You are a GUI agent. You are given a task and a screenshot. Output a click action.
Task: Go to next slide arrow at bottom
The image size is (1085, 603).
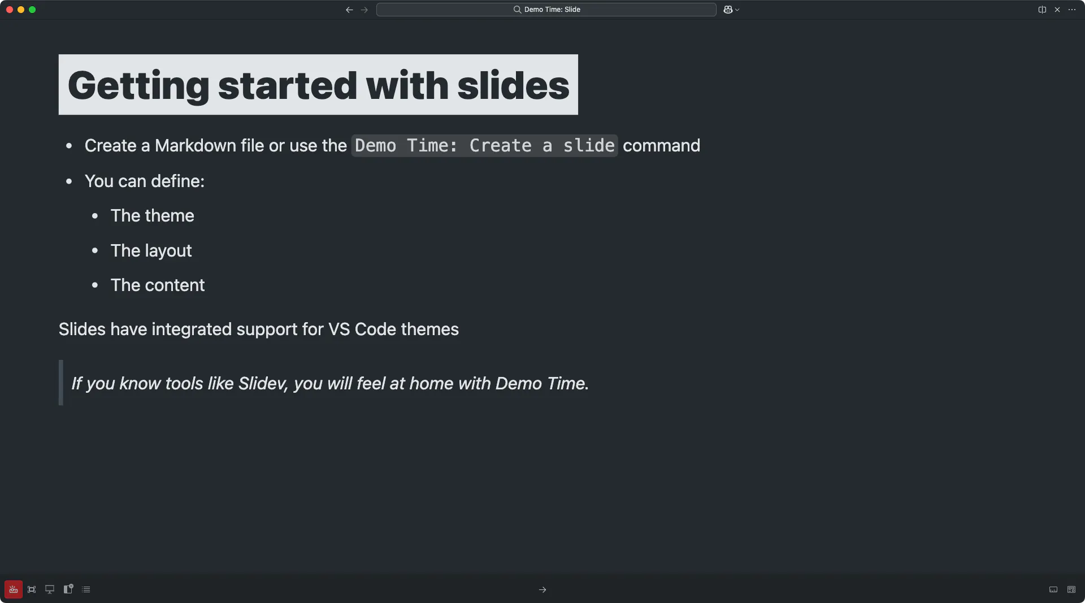pos(542,589)
